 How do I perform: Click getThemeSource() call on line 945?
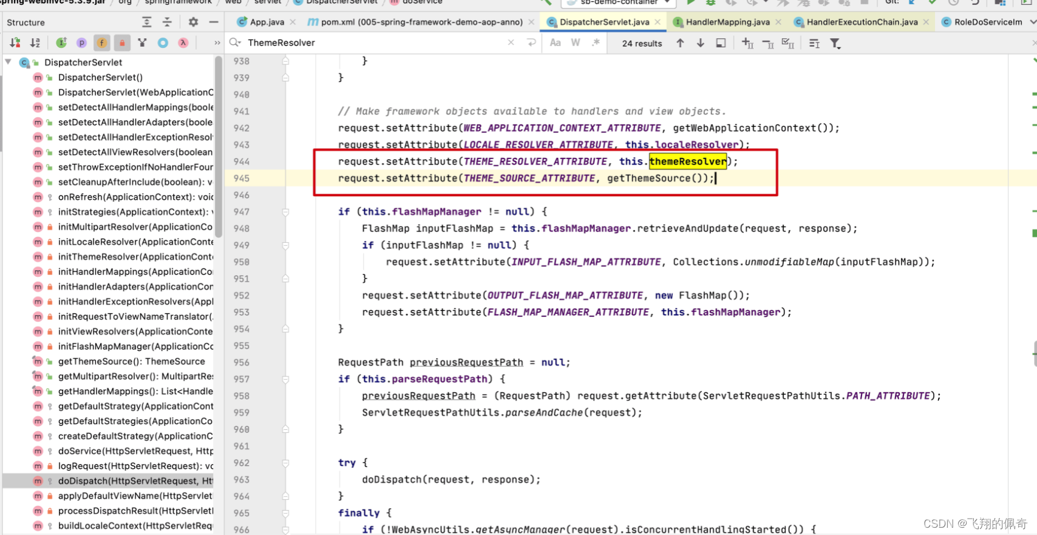click(x=658, y=179)
